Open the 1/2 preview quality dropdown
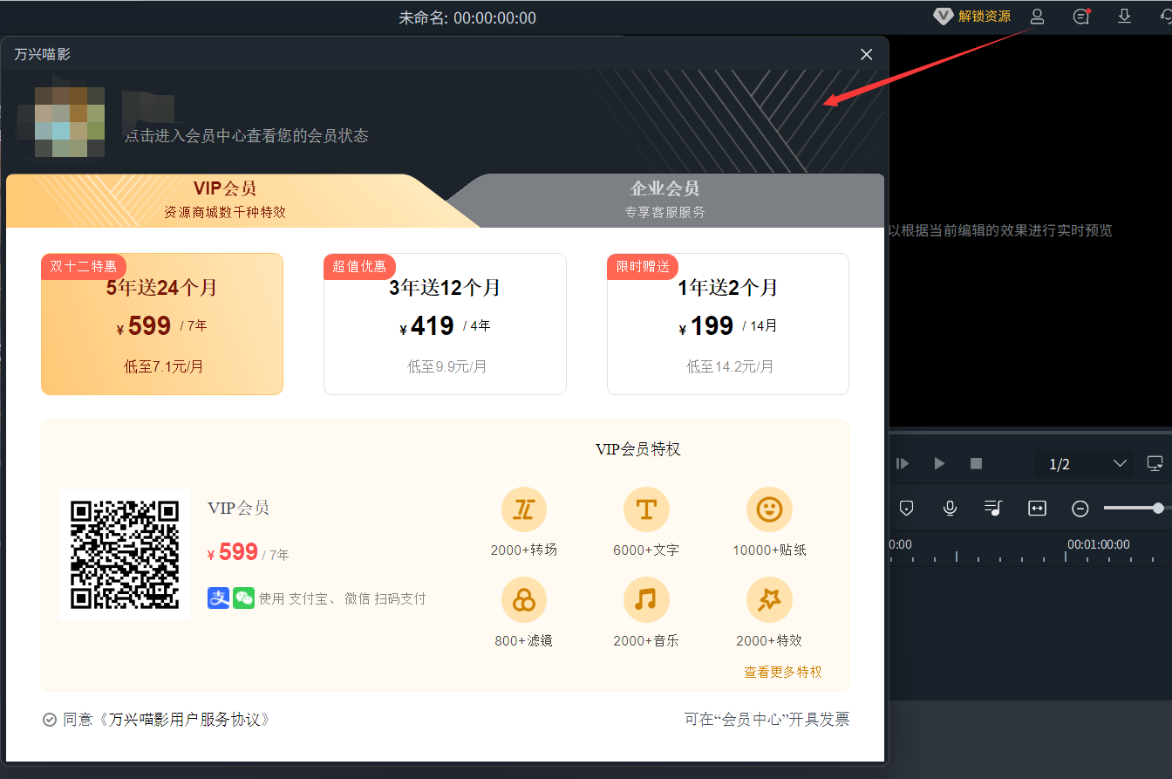 (x=1085, y=464)
